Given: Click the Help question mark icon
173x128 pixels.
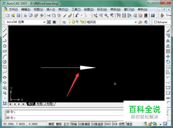Looking at the screenshot, I should (x=152, y=15).
